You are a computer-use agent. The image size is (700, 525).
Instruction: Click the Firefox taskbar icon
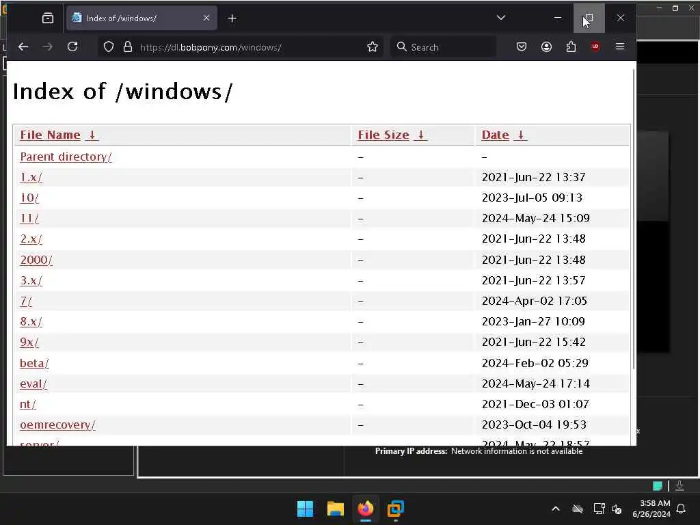pos(365,509)
